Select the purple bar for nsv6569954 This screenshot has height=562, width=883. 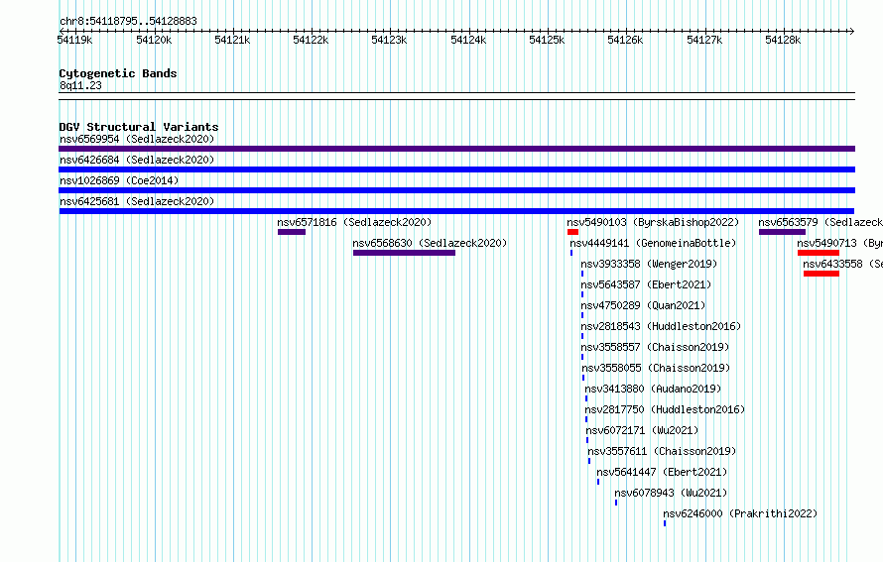pyautogui.click(x=456, y=149)
